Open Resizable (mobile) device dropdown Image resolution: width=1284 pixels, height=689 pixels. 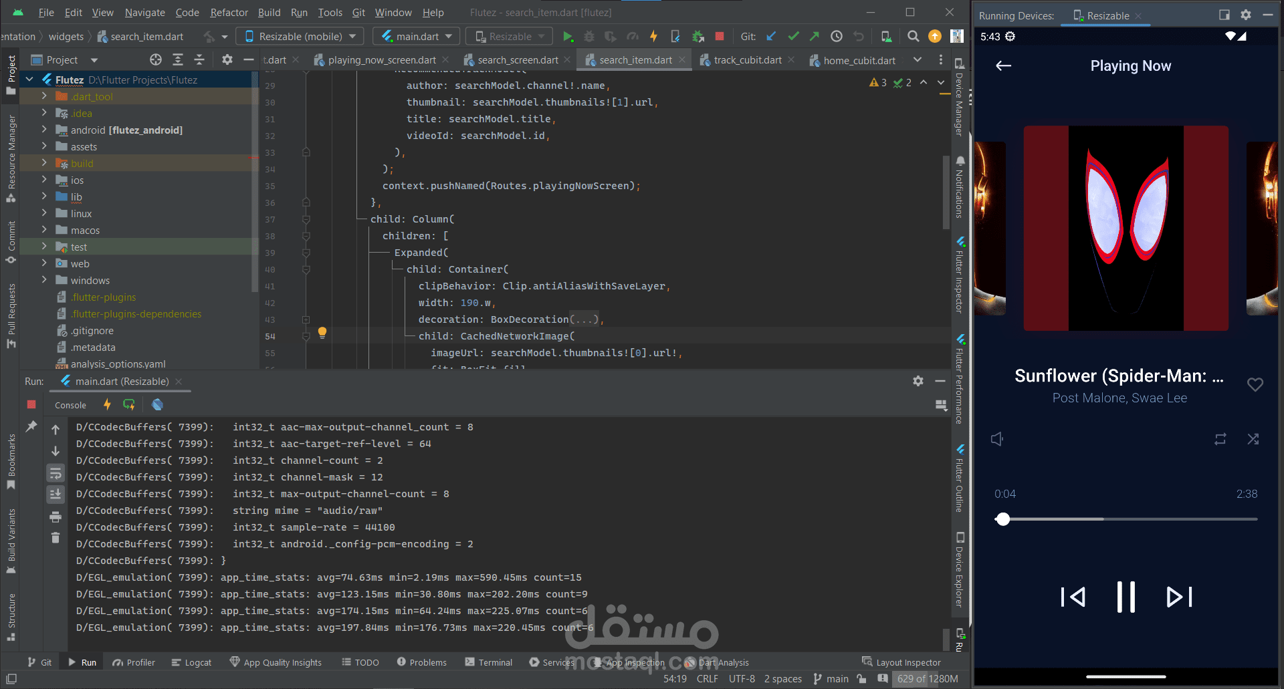(x=301, y=37)
